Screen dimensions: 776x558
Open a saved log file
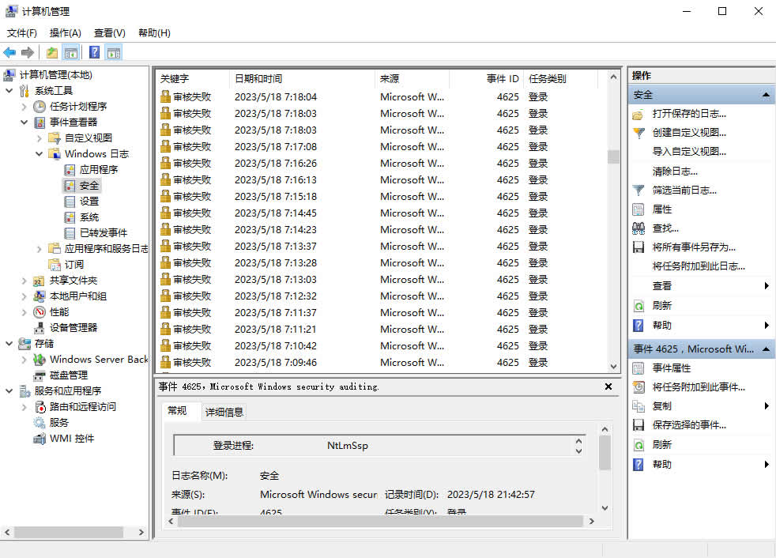pyautogui.click(x=680, y=114)
